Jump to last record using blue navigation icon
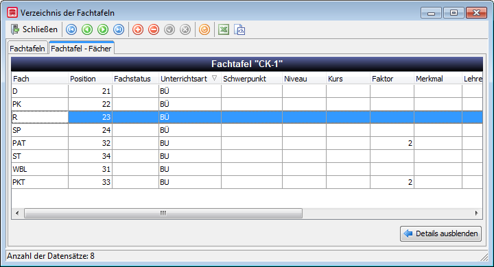The height and width of the screenshot is (267, 494). click(x=119, y=29)
